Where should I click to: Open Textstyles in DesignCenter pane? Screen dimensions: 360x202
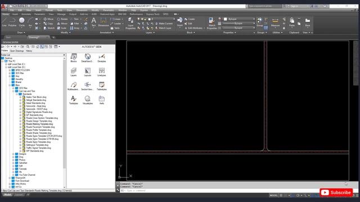click(74, 100)
